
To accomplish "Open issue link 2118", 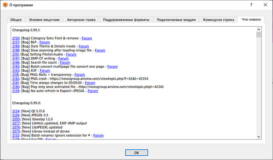I will [15, 75].
